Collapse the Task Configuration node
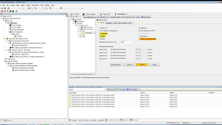Viewport: 222px width, 125px height. pyautogui.click(x=8, y=32)
